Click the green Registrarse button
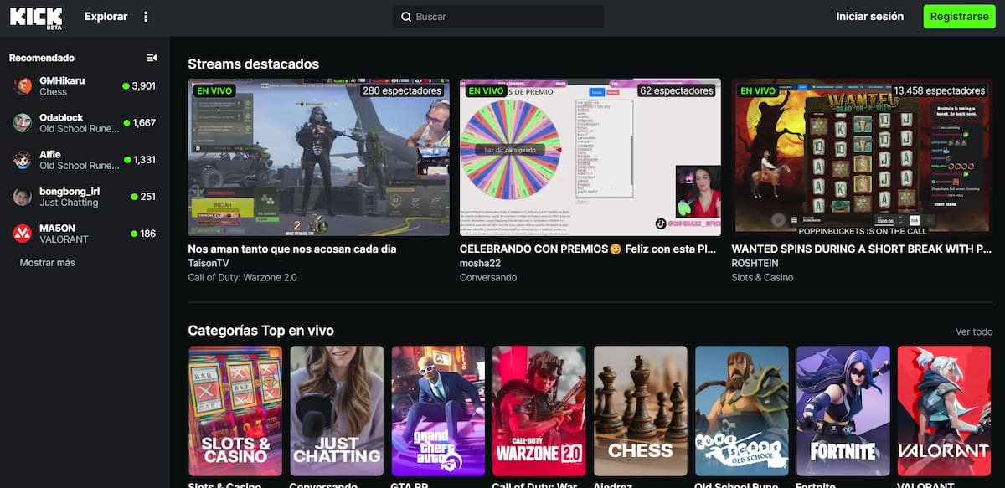 pyautogui.click(x=959, y=17)
